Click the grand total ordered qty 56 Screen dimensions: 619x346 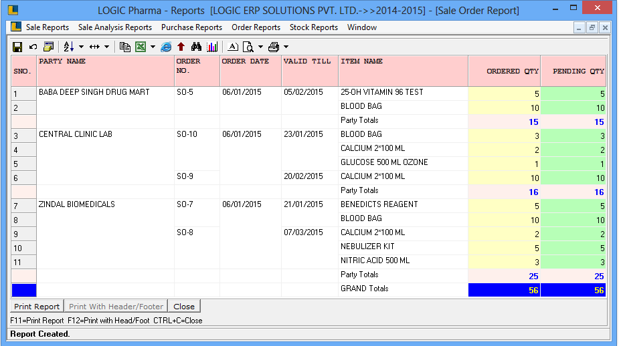(x=504, y=291)
